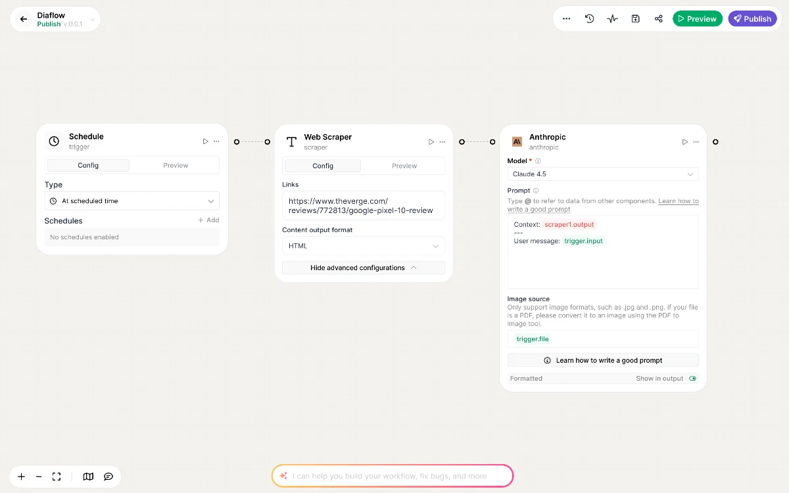Image resolution: width=789 pixels, height=493 pixels.
Task: Open the Claude 4.5 model dropdown
Action: (602, 174)
